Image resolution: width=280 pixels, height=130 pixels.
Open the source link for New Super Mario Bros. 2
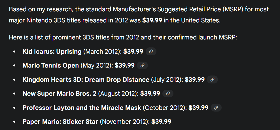click(168, 94)
